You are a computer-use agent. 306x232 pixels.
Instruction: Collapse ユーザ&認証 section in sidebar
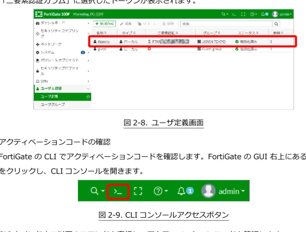click(62, 89)
